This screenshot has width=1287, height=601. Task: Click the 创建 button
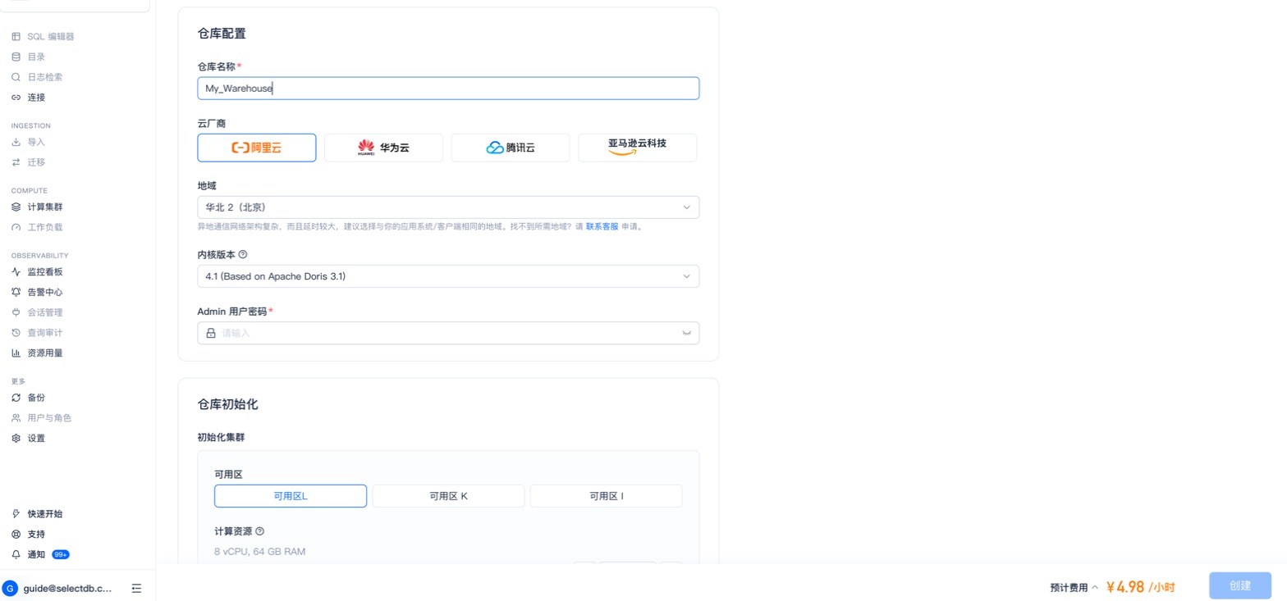pyautogui.click(x=1240, y=586)
